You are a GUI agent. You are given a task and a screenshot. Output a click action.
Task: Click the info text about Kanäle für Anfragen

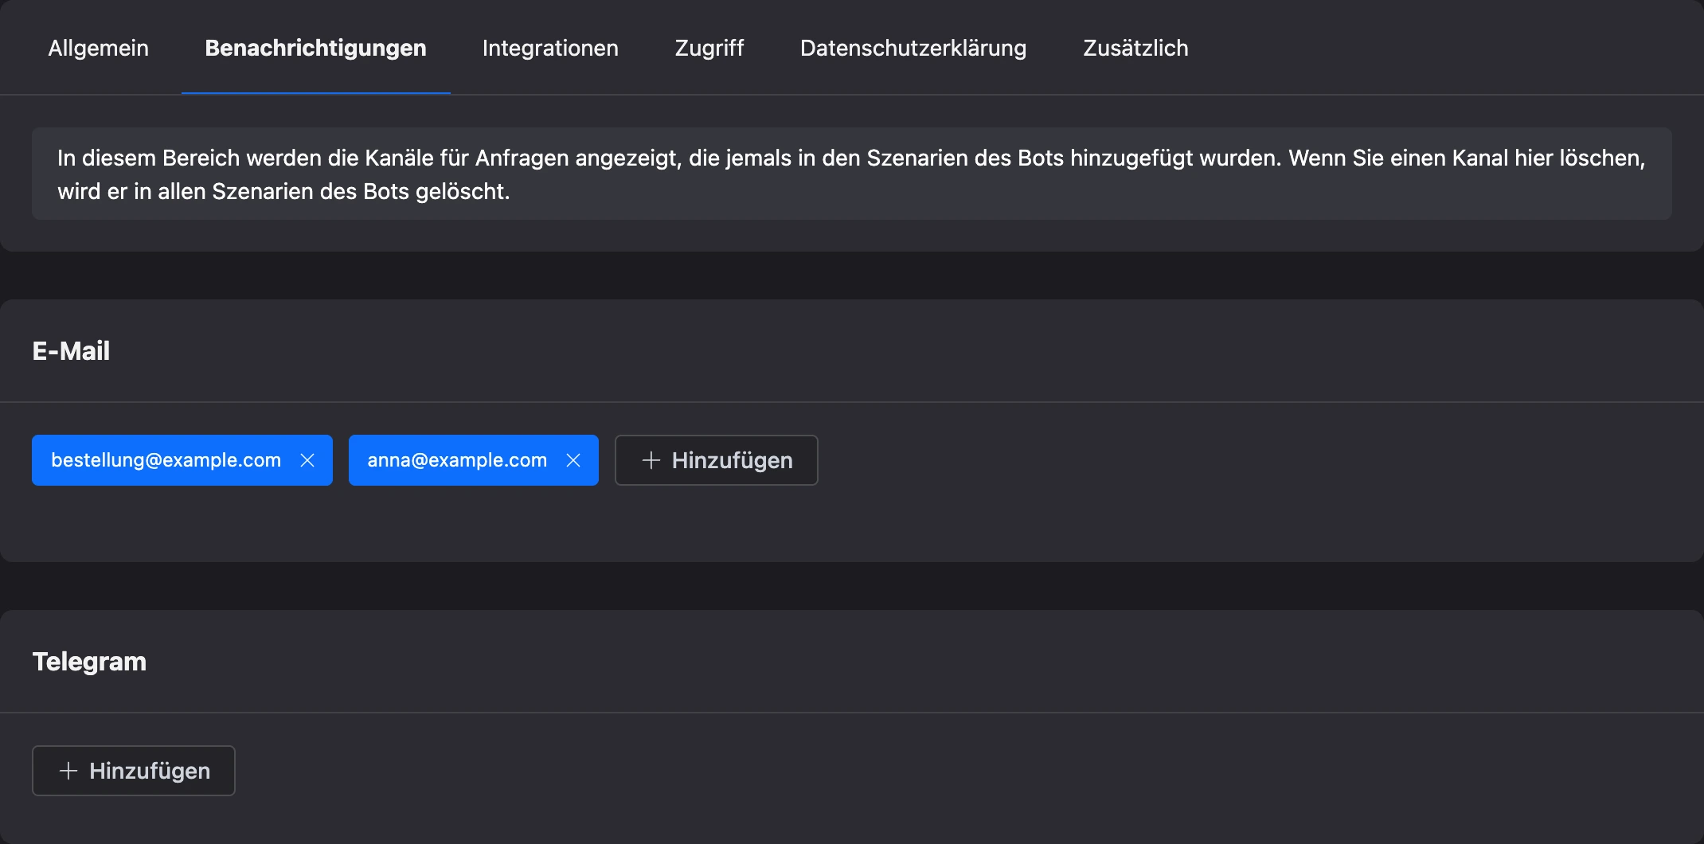851,174
